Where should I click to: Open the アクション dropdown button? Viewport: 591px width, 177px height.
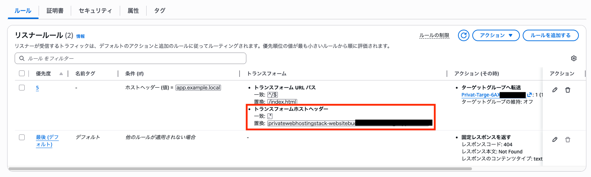coord(496,35)
